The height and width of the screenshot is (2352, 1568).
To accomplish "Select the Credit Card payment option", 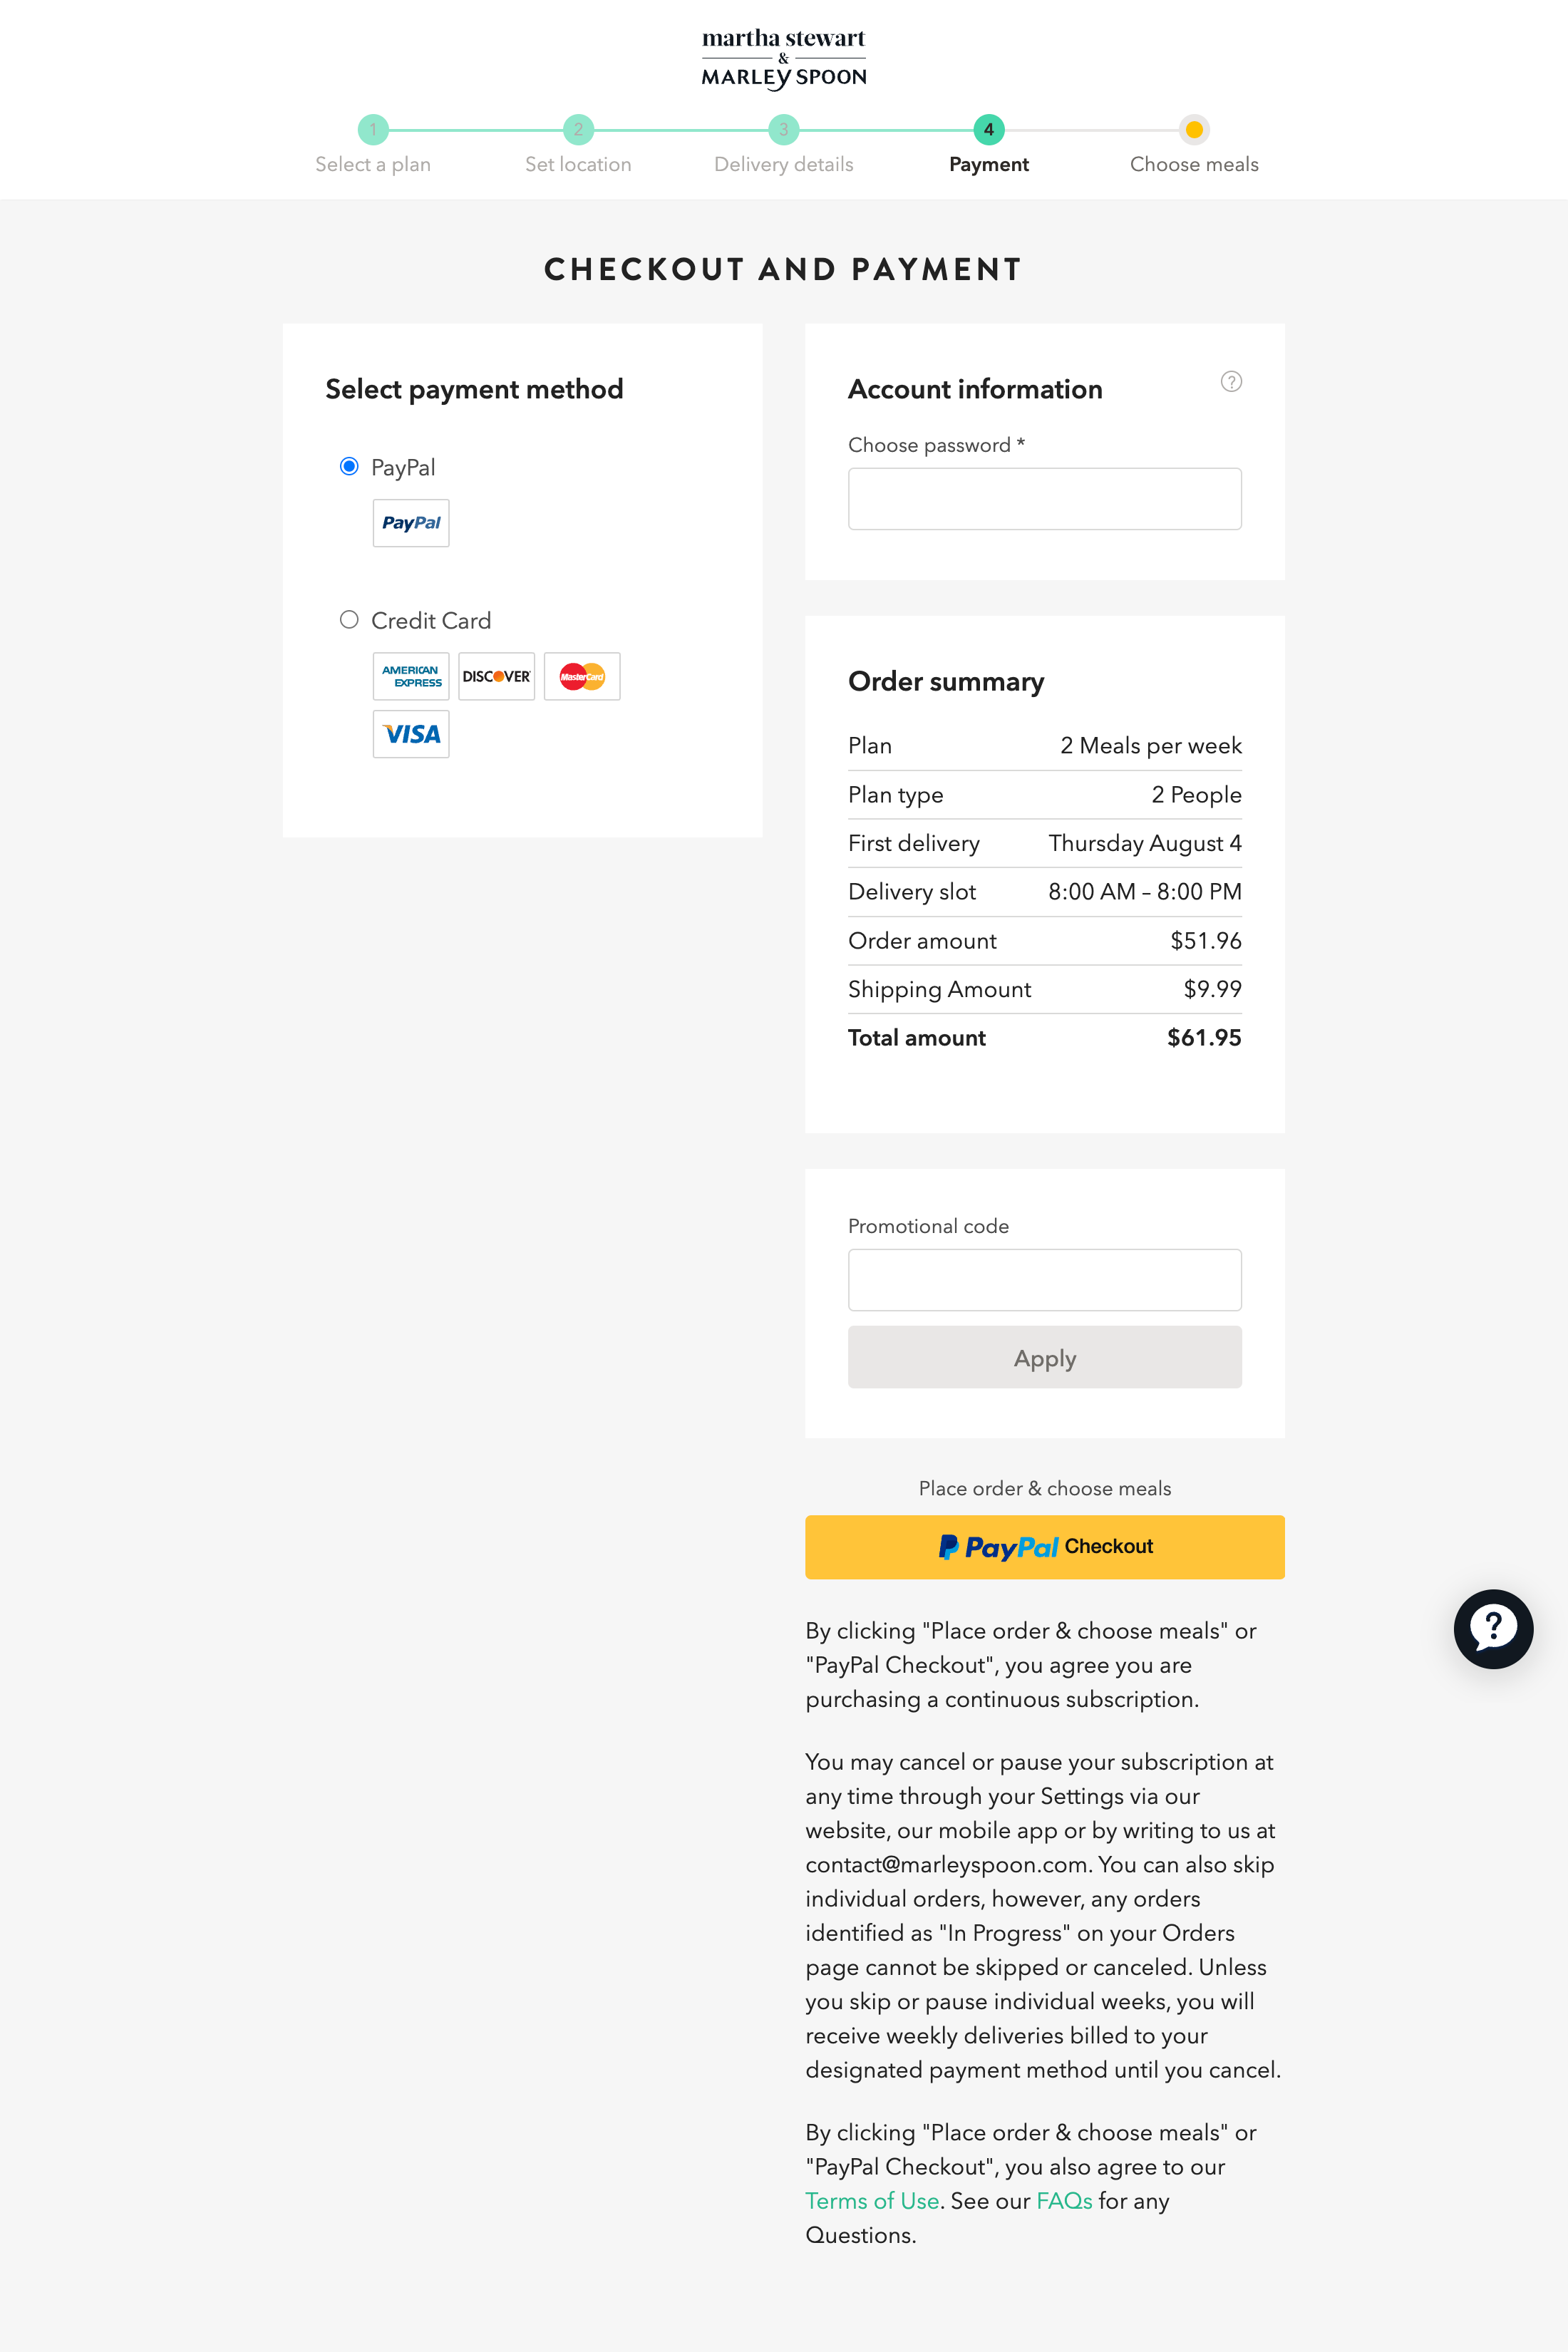I will coord(349,620).
